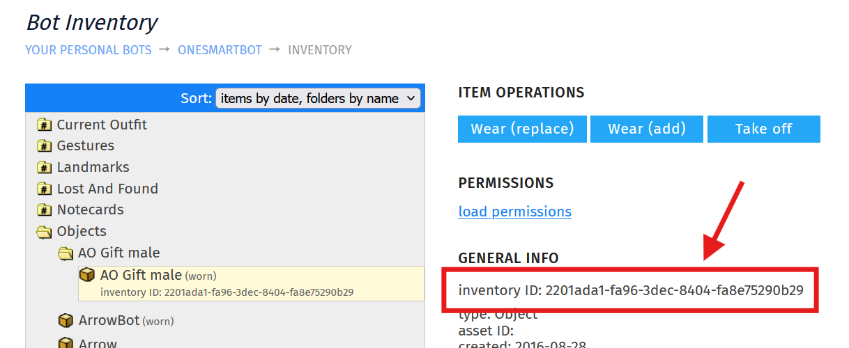This screenshot has height=348, width=849.
Task: Click the Wear (add) button
Action: pyautogui.click(x=647, y=129)
